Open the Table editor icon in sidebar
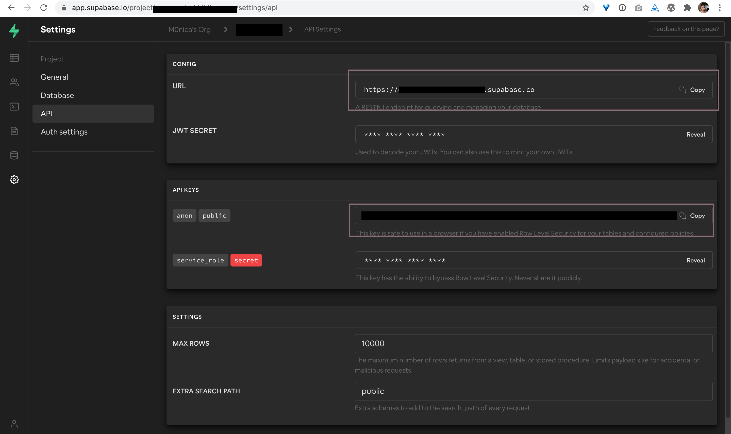731x434 pixels. click(x=14, y=58)
